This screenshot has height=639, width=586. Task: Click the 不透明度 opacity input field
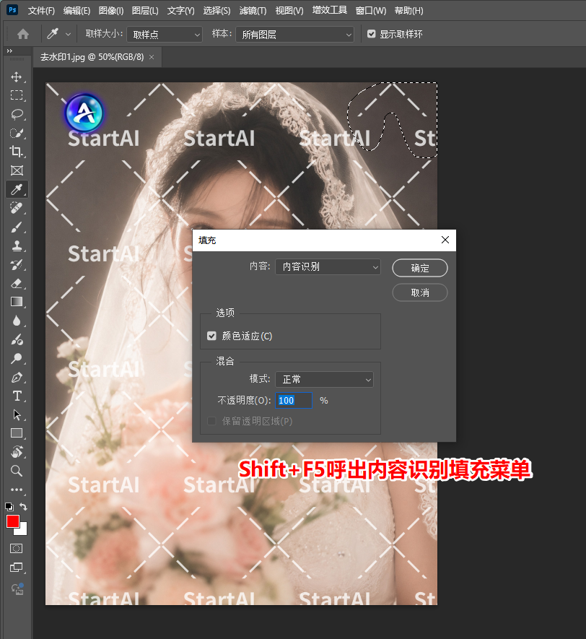point(294,401)
